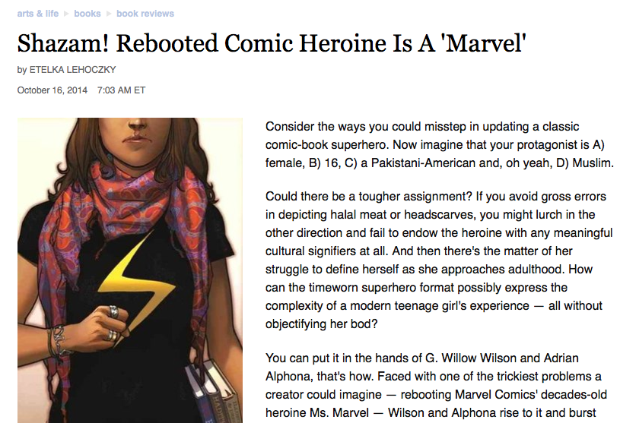Open the "book reviews" breadcrumb link
This screenshot has width=620, height=423.
[x=145, y=14]
